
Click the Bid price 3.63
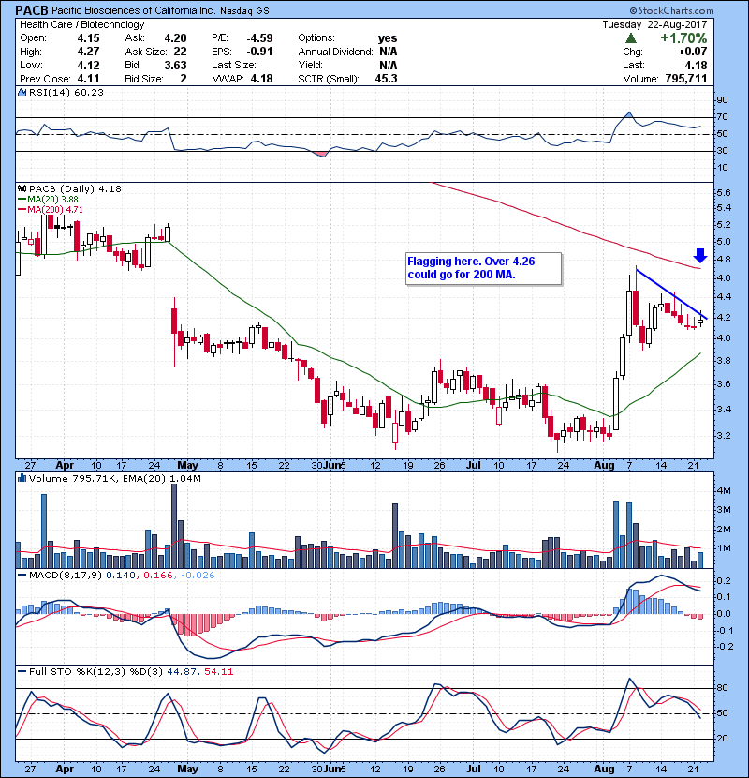point(175,65)
